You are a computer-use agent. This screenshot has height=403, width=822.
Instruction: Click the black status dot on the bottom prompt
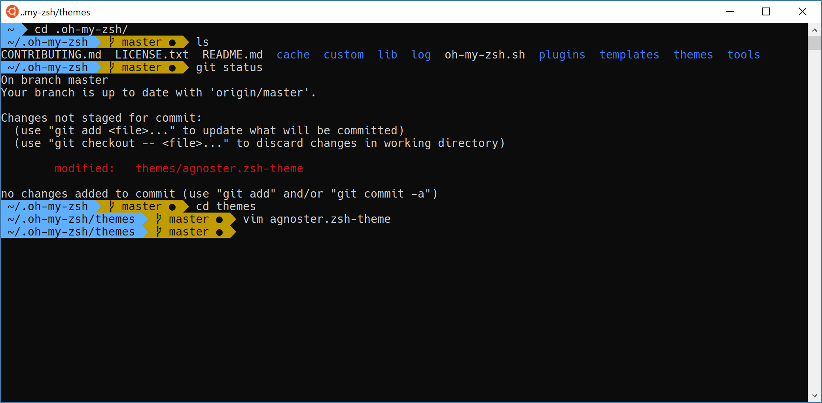[x=220, y=232]
